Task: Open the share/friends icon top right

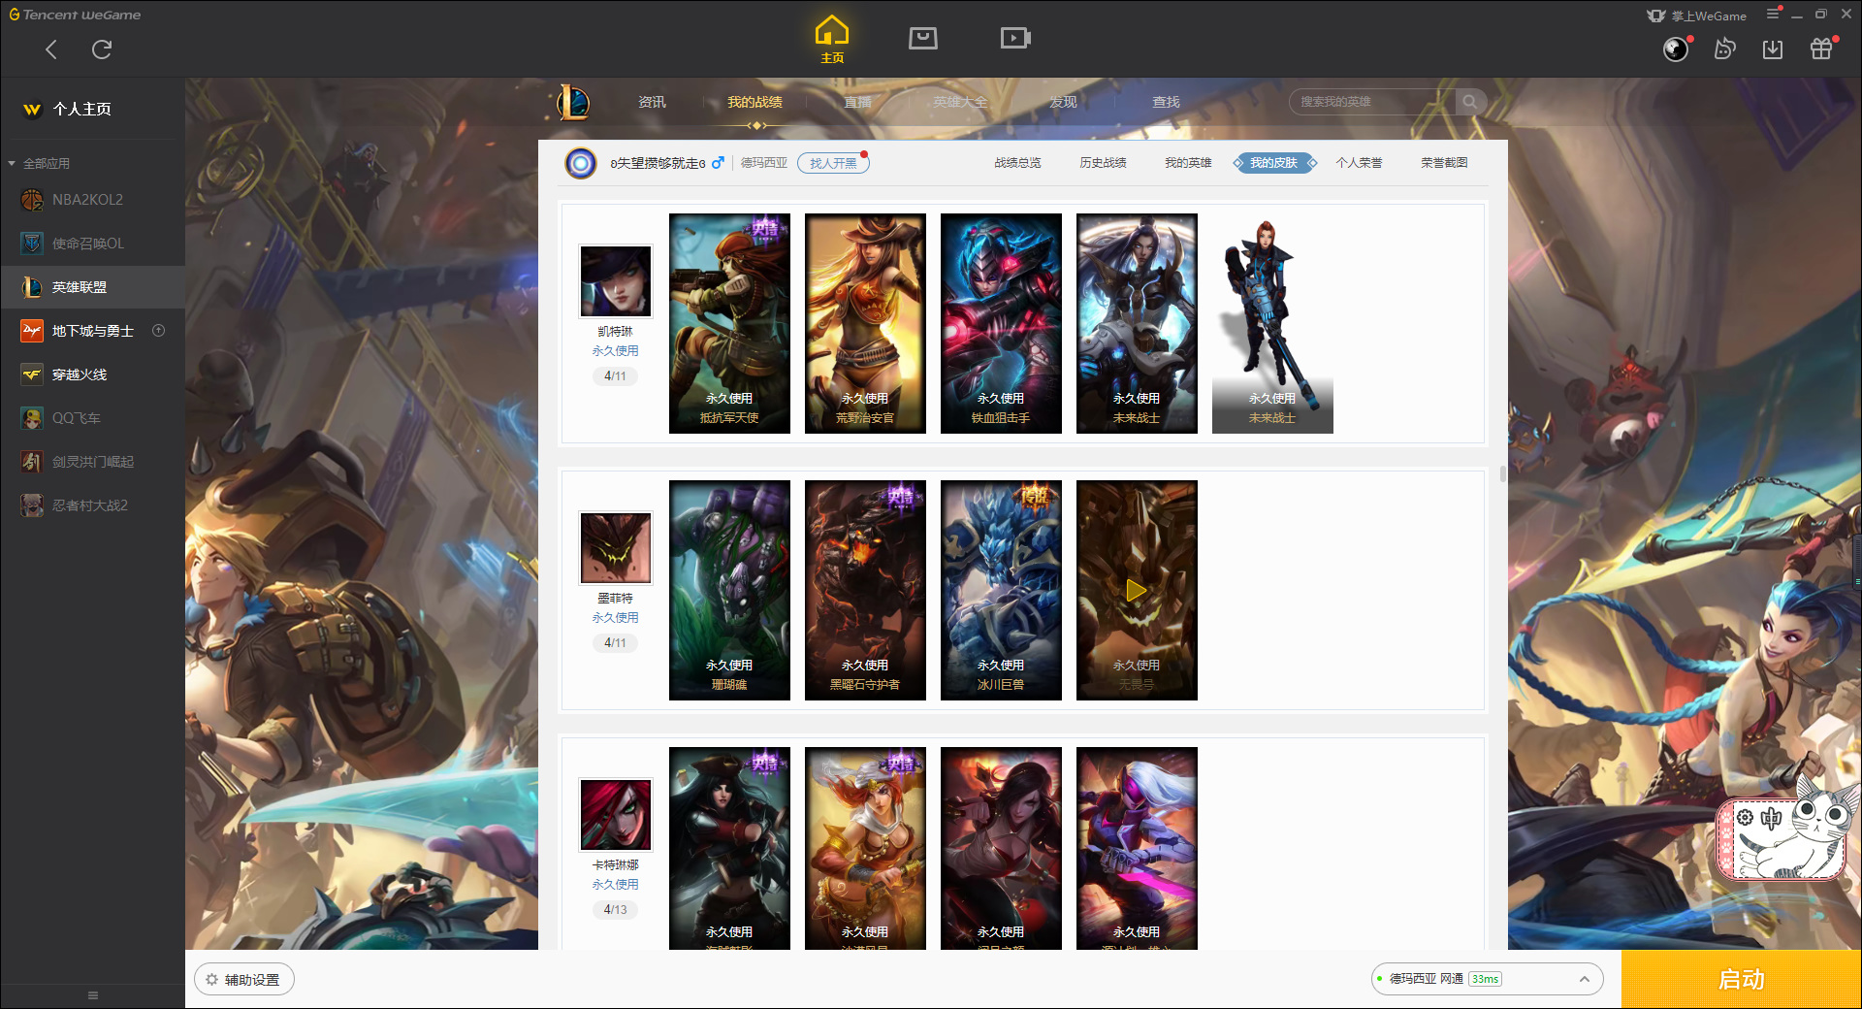Action: point(1724,49)
